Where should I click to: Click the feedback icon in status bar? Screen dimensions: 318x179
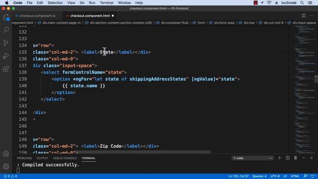coord(305,176)
